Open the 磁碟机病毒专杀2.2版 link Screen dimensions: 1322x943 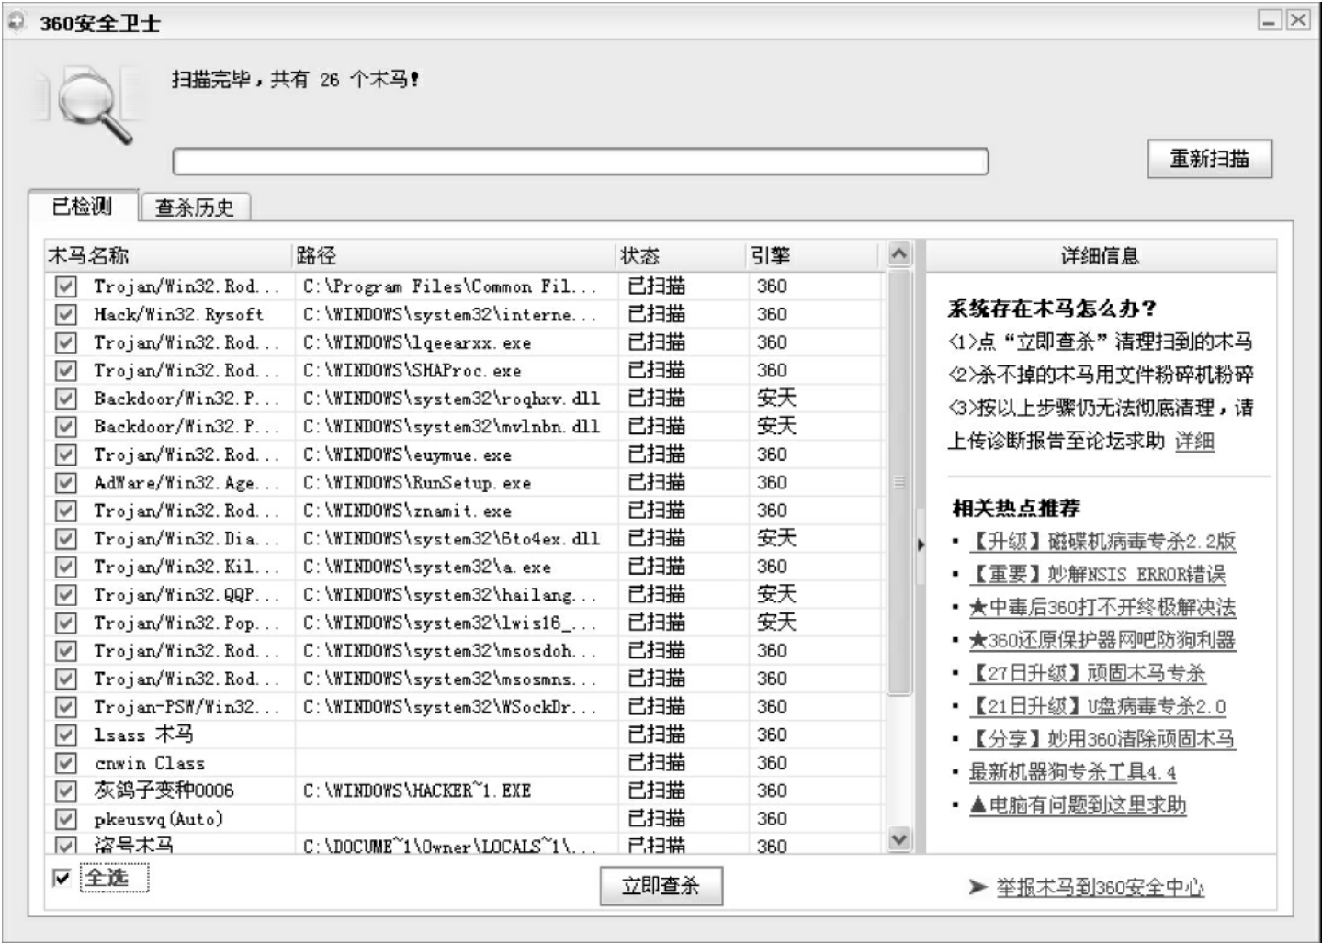click(1102, 541)
